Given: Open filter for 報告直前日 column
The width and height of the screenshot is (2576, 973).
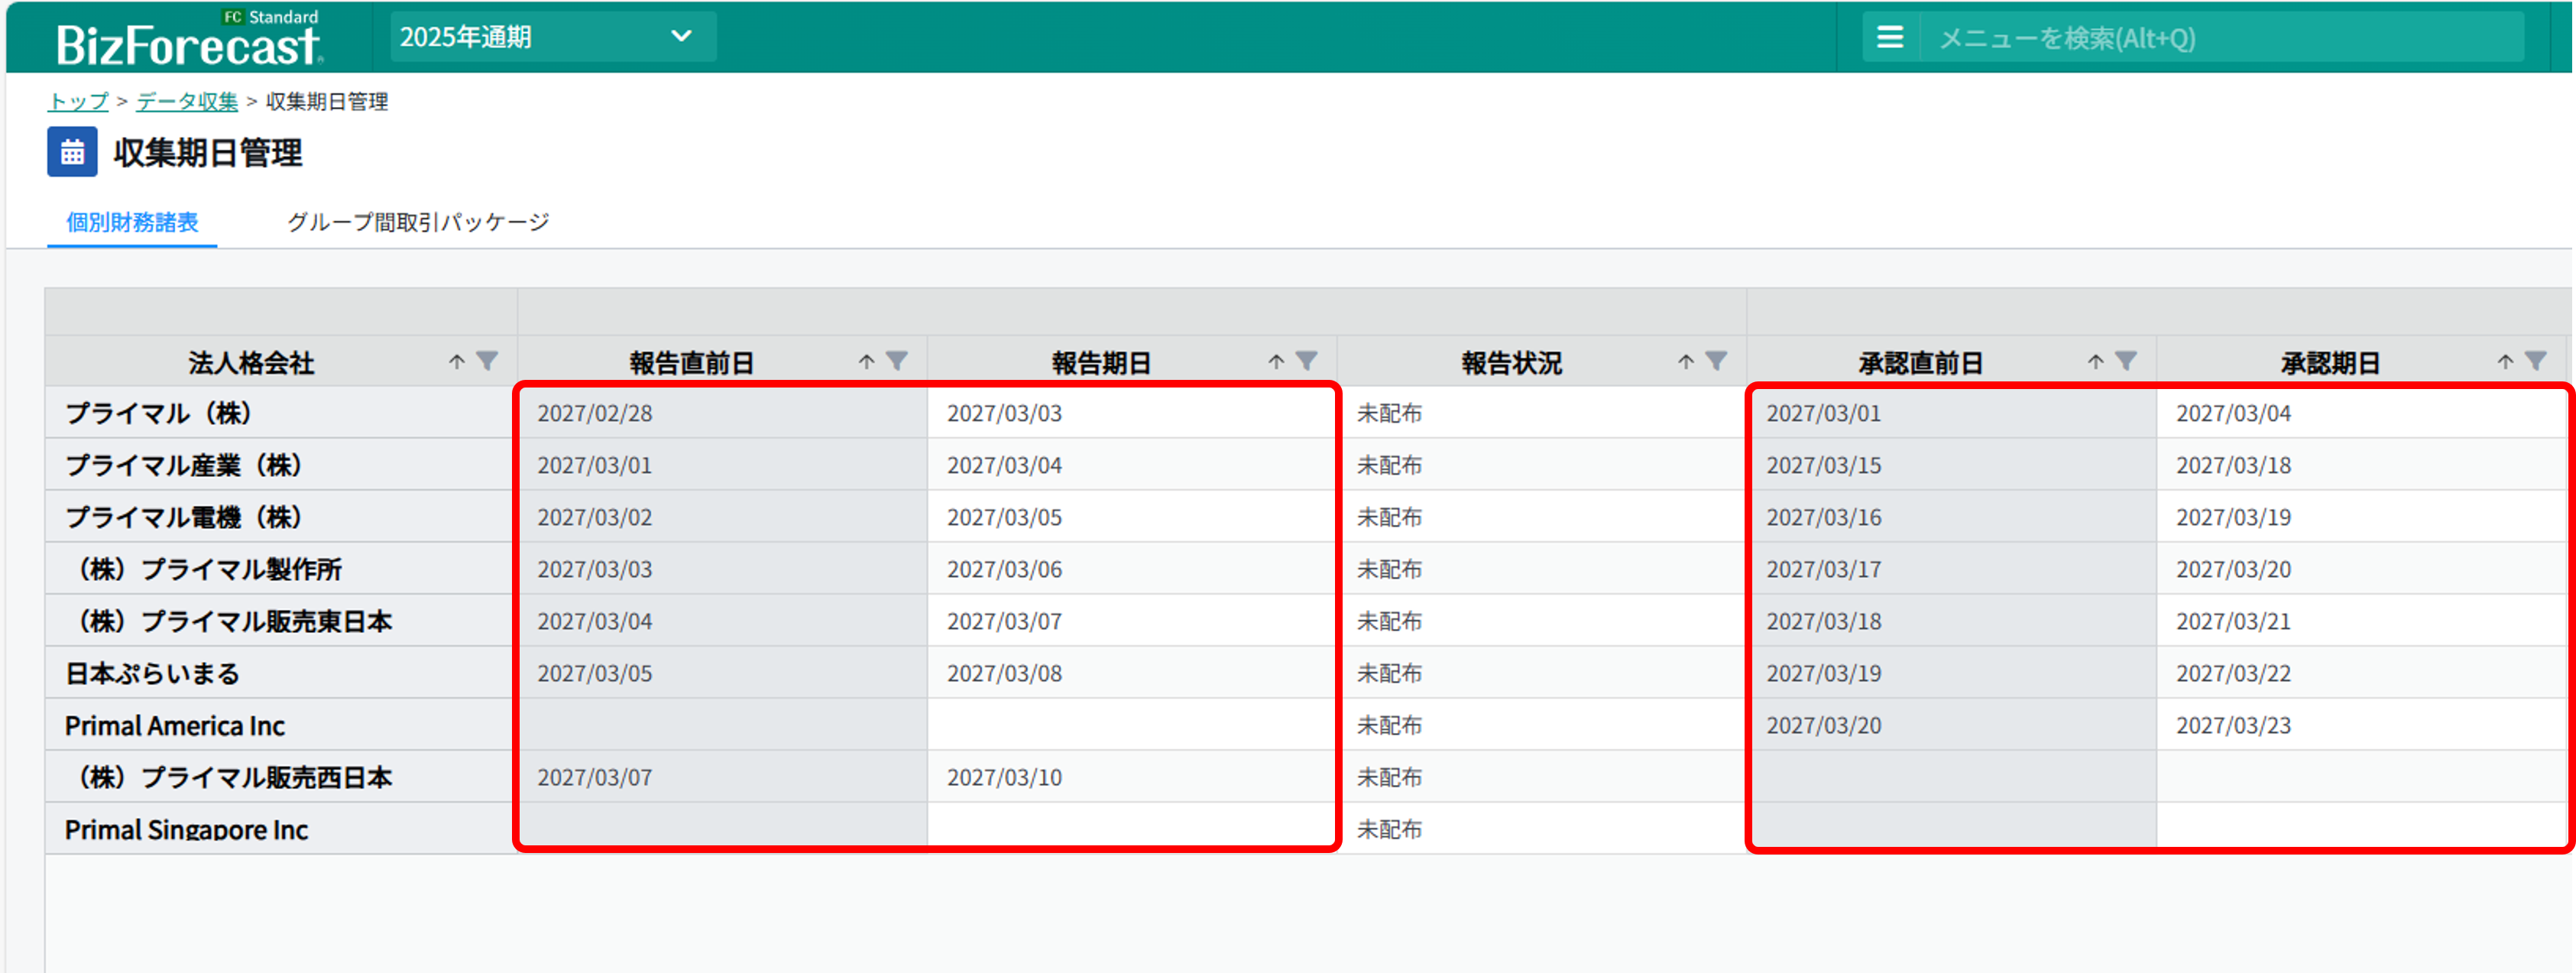Looking at the screenshot, I should 897,361.
